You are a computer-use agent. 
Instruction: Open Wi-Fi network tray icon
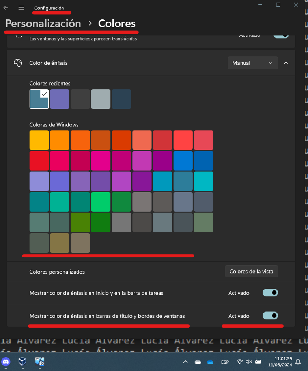coord(239,362)
